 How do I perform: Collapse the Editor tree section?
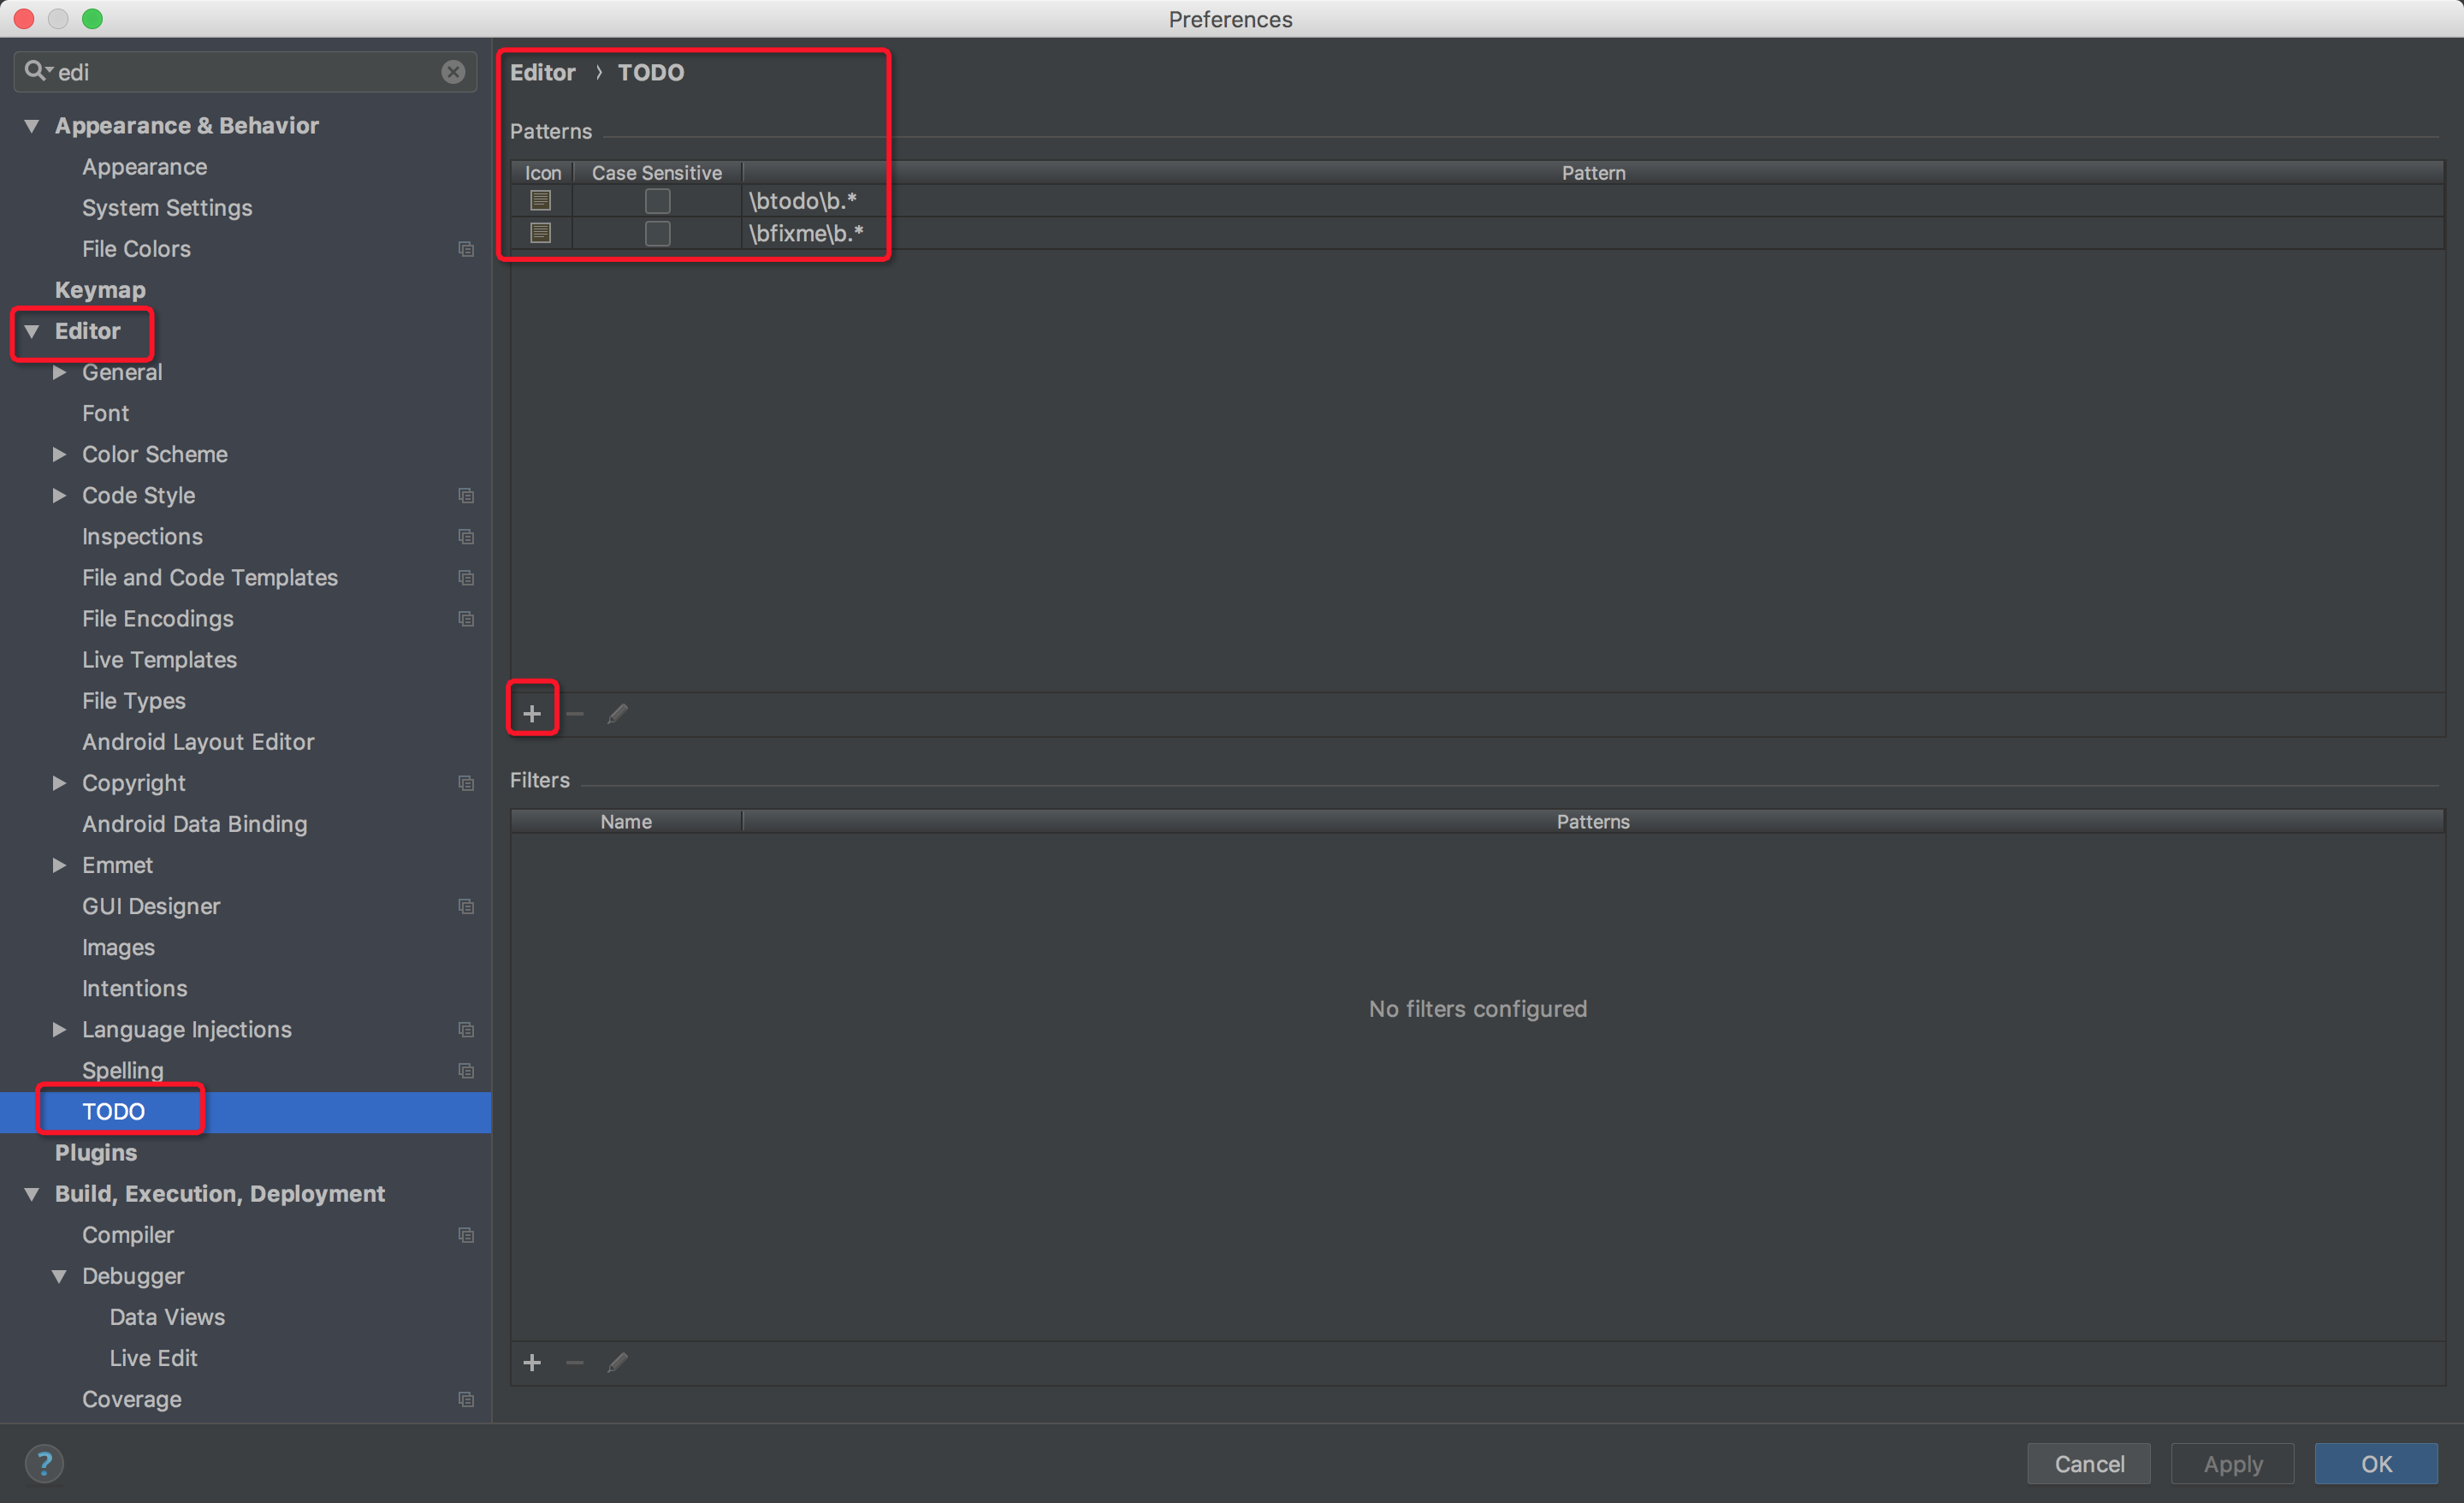[32, 331]
